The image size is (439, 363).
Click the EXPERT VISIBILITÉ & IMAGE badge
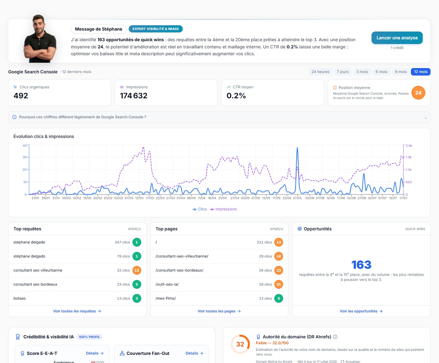tap(156, 29)
